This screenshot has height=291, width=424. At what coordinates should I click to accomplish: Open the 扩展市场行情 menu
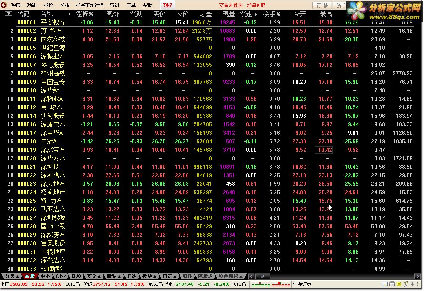pos(90,5)
